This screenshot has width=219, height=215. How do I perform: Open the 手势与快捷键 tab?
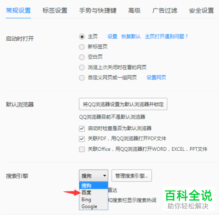click(x=98, y=10)
